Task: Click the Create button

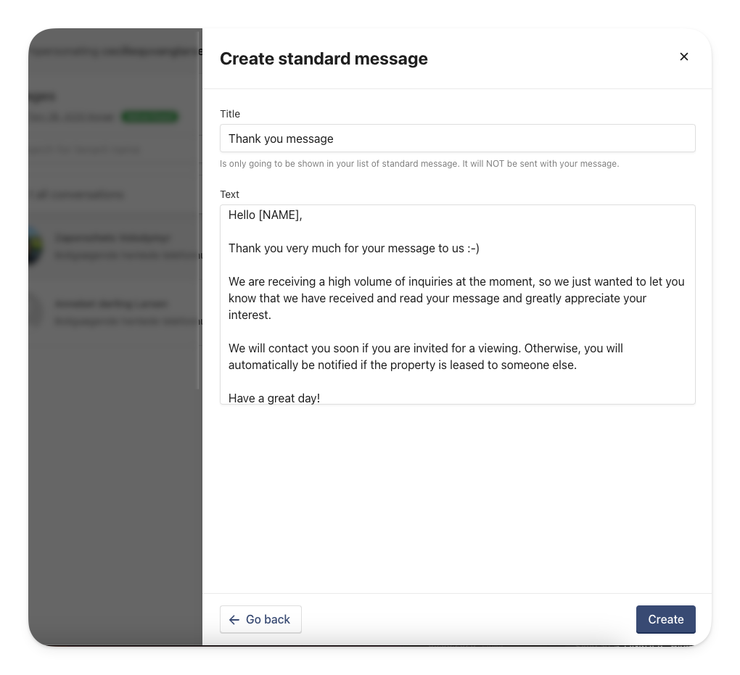Action: point(665,619)
